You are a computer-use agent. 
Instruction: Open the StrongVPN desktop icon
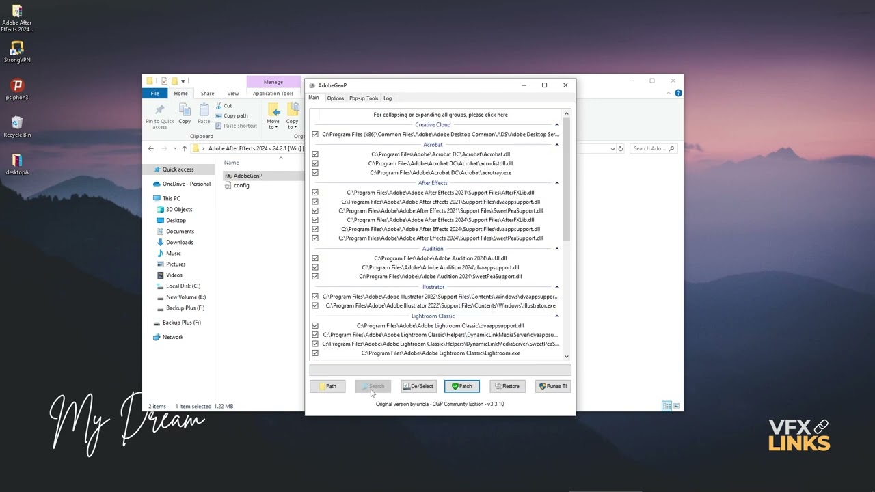(x=17, y=53)
